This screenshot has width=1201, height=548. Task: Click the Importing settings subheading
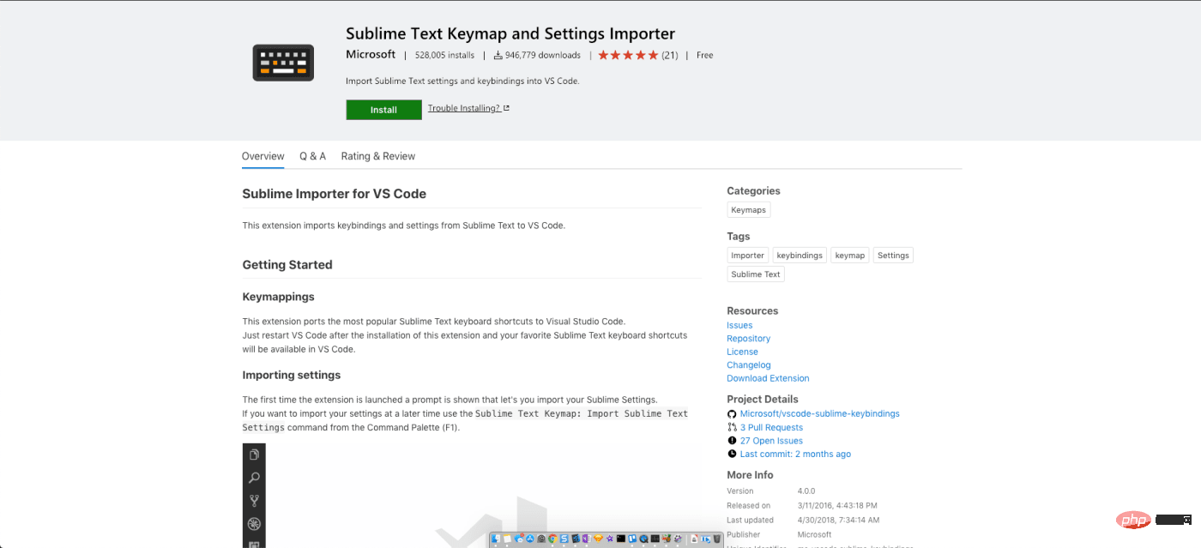pyautogui.click(x=291, y=375)
